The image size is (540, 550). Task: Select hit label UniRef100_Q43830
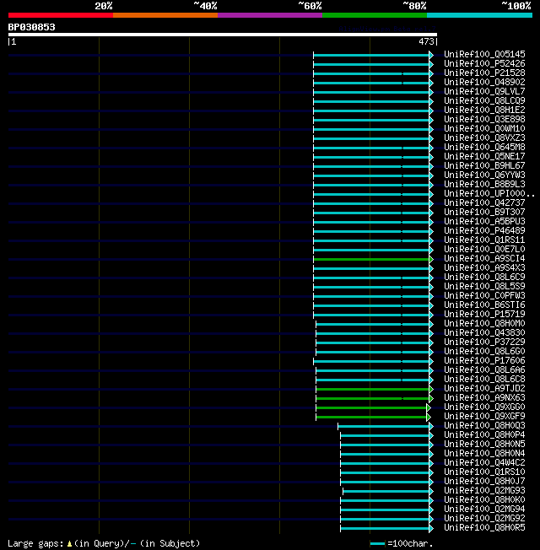[484, 333]
